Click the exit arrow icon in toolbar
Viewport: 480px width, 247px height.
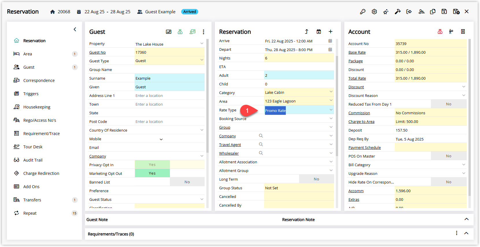tap(409, 12)
